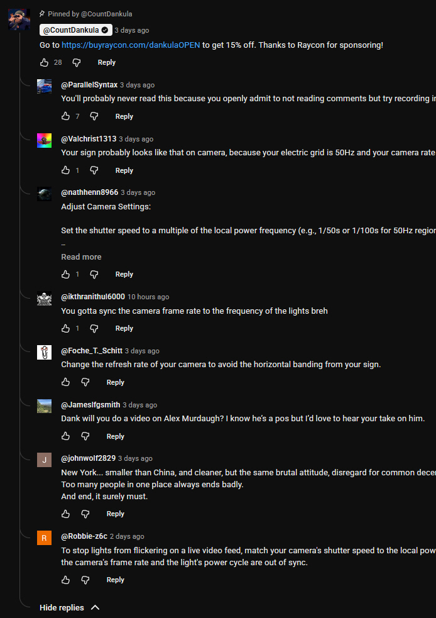Dislike @Valchrist1313's comment
The image size is (436, 618).
click(x=94, y=170)
